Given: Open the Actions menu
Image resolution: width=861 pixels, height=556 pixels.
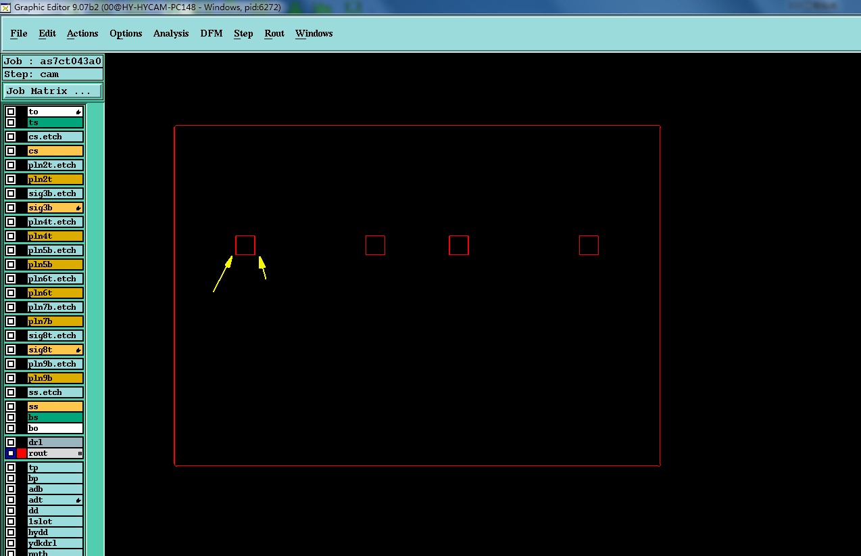Looking at the screenshot, I should 82,33.
